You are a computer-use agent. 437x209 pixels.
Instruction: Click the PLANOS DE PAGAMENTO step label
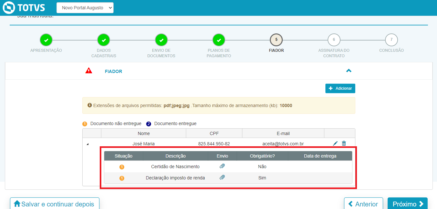coord(219,53)
